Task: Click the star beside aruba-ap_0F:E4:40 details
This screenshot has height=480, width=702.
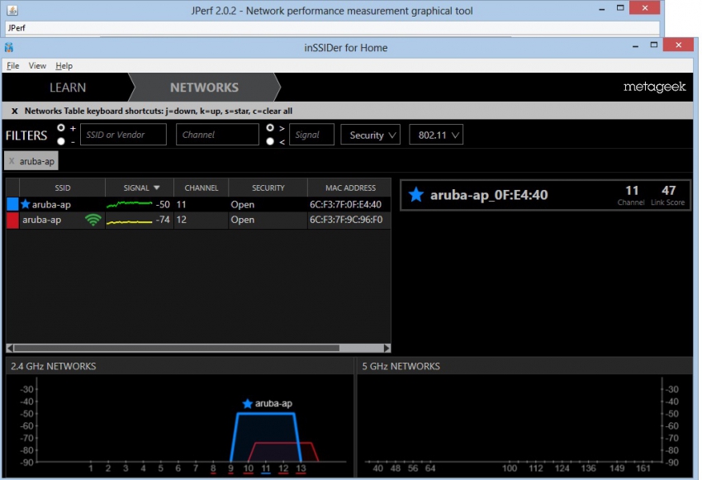Action: tap(416, 195)
